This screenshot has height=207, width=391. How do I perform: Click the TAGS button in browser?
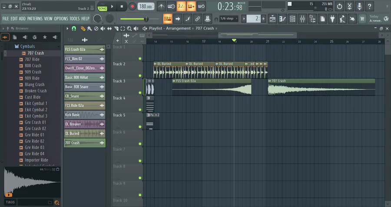(x=10, y=202)
